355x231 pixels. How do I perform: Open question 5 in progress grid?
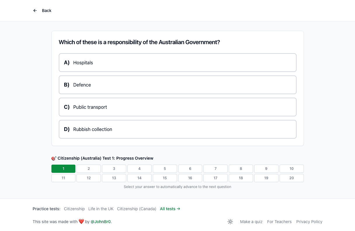[x=165, y=169]
